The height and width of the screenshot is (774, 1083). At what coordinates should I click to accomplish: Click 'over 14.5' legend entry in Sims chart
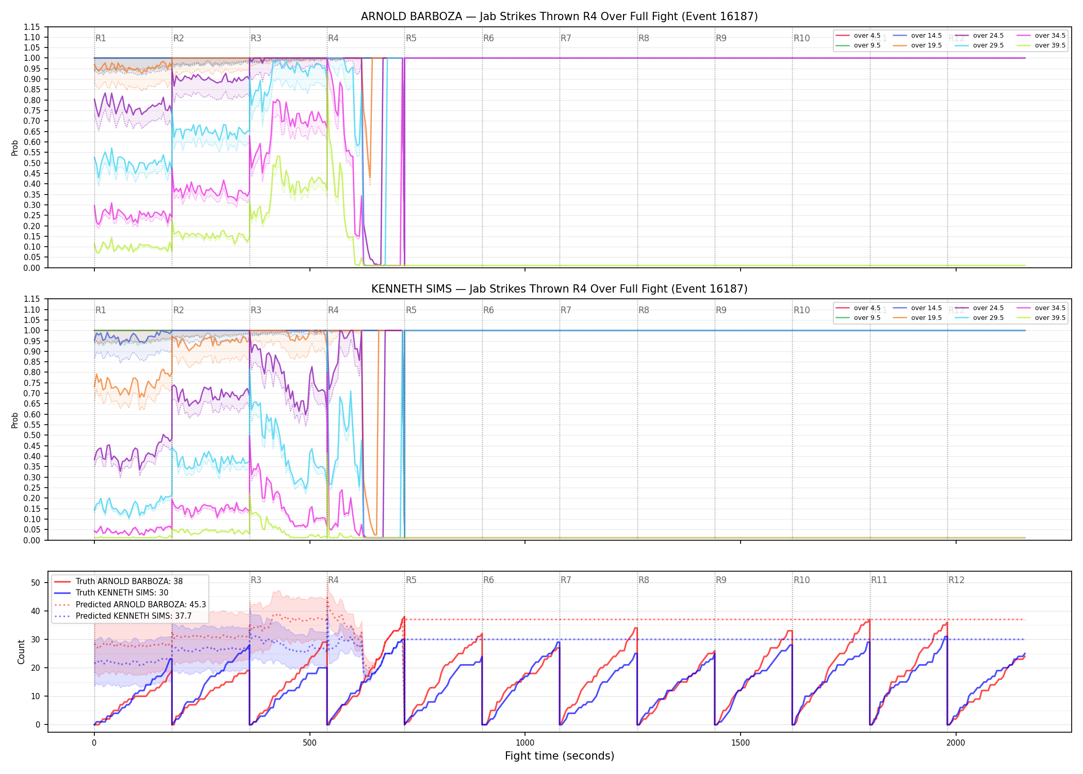click(917, 308)
